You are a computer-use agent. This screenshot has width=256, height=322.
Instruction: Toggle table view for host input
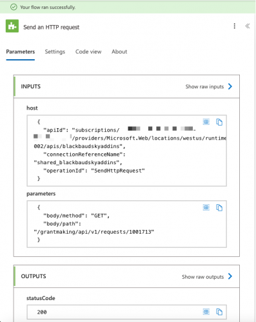(206, 122)
